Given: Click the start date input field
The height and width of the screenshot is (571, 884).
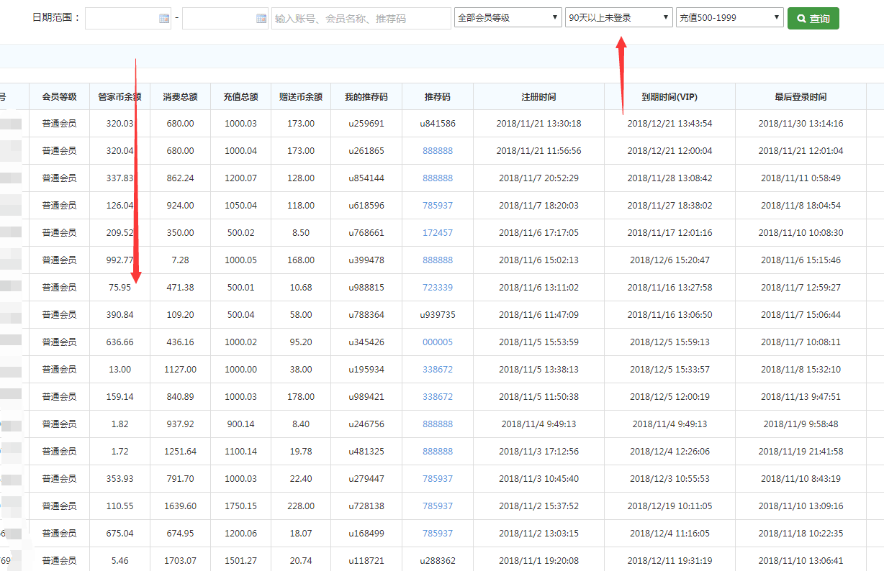Looking at the screenshot, I should (x=128, y=19).
